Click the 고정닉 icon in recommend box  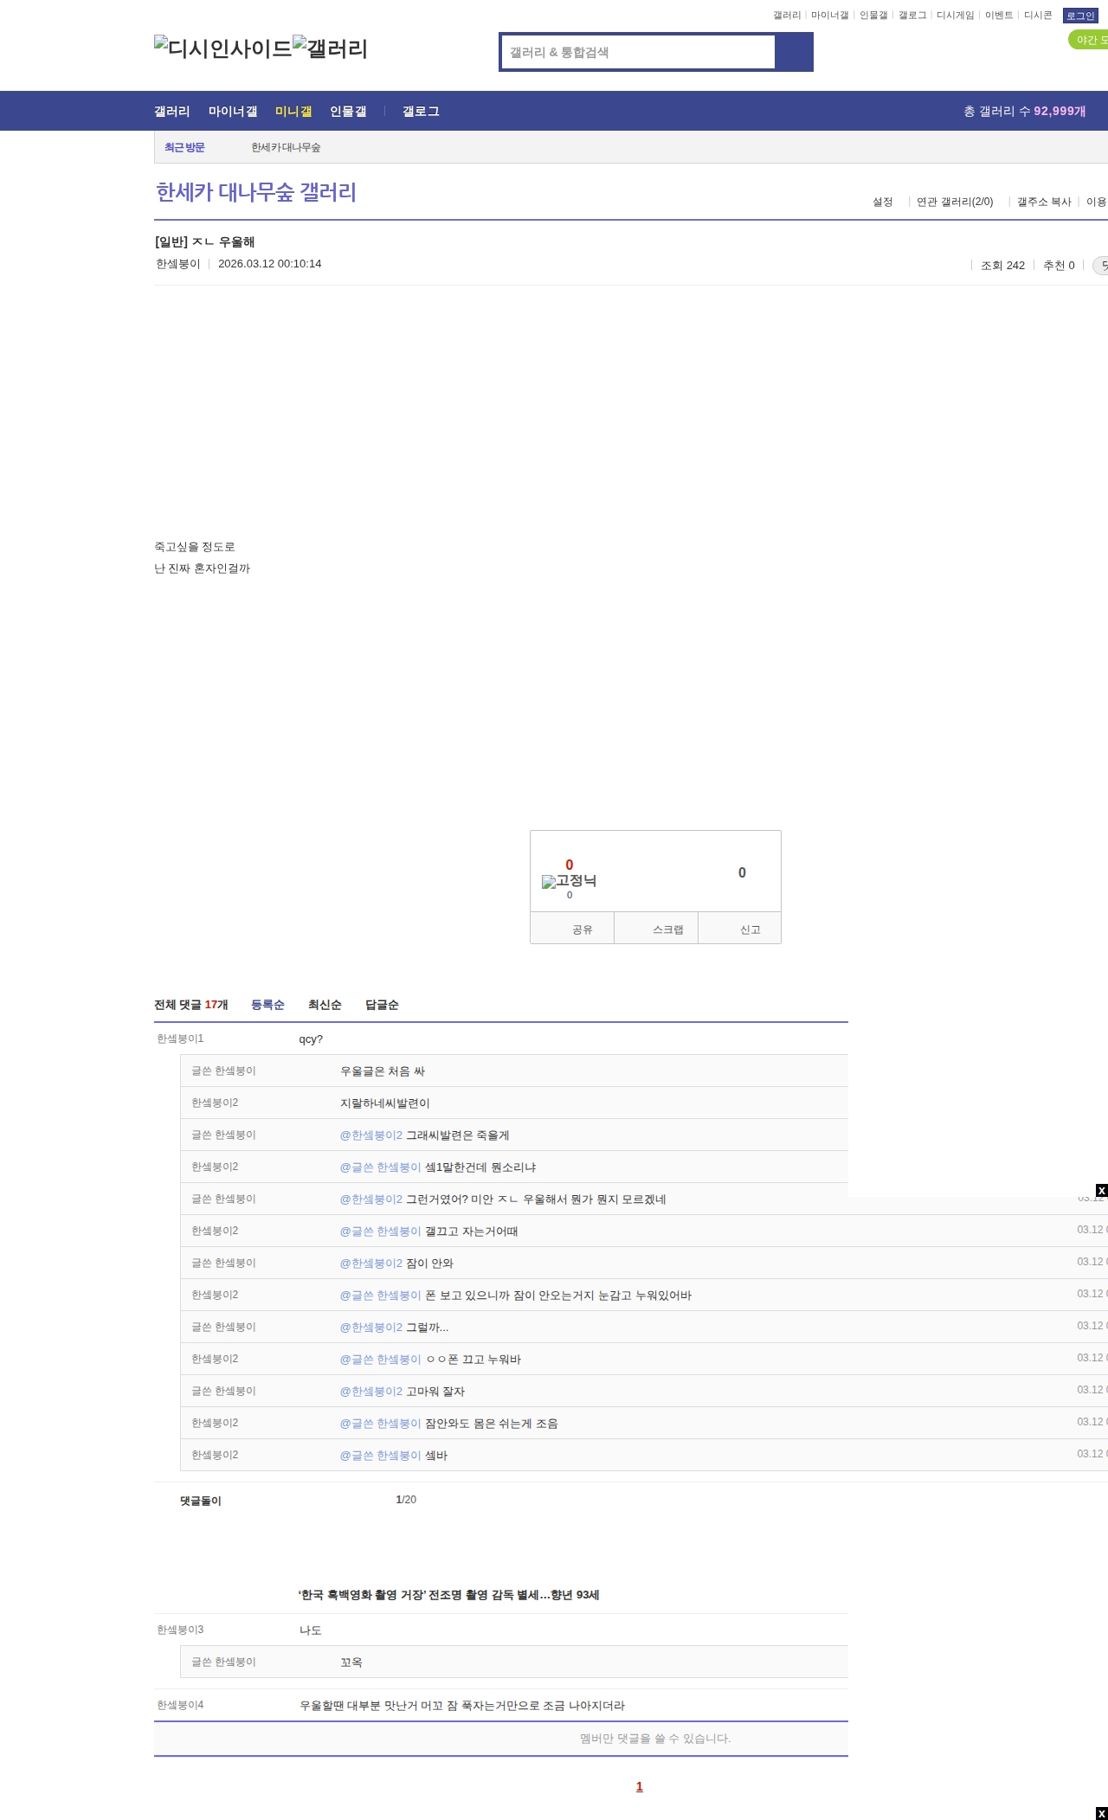[x=569, y=881]
